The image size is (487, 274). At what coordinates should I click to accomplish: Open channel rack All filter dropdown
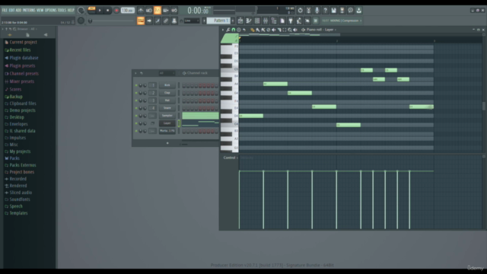[167, 73]
